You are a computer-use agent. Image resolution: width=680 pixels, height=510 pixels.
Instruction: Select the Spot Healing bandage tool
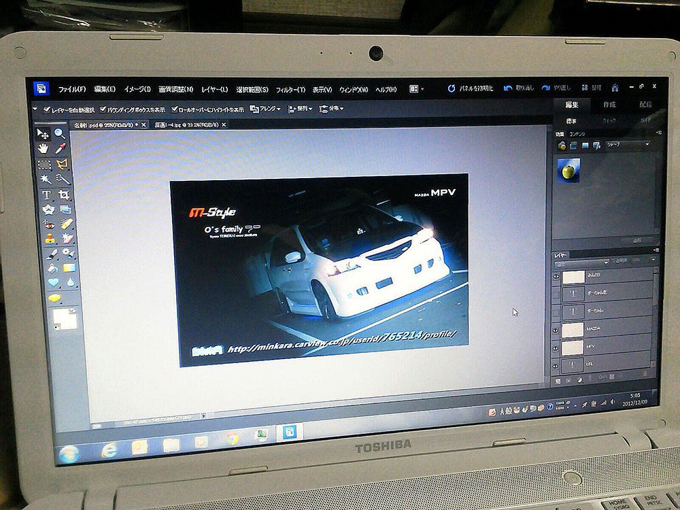coord(67,224)
